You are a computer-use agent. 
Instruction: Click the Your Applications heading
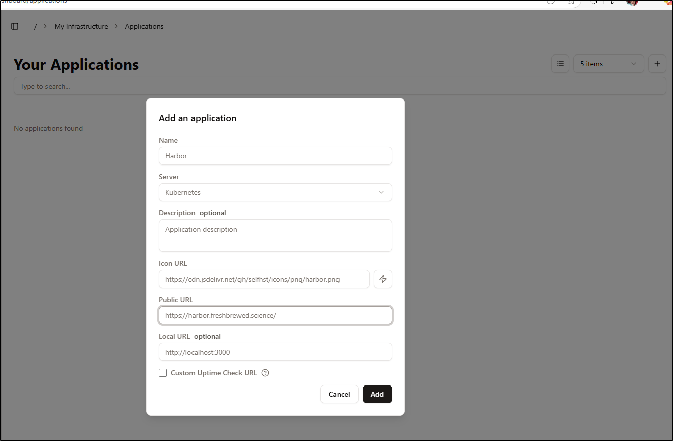click(76, 64)
